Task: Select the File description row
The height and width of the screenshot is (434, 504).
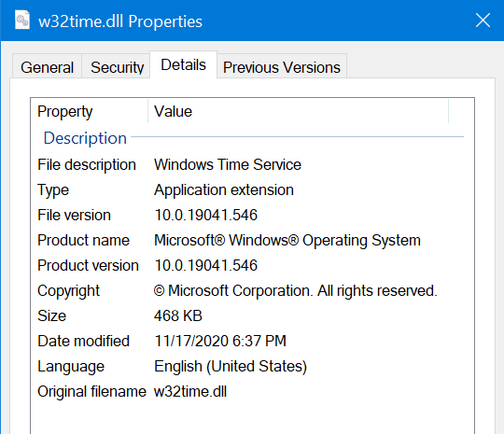Action: tap(252, 164)
